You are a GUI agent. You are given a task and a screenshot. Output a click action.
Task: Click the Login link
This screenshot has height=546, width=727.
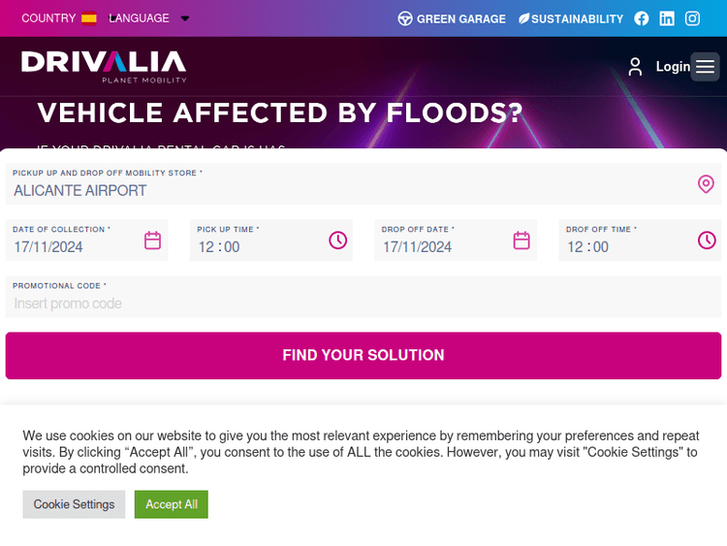pyautogui.click(x=672, y=67)
